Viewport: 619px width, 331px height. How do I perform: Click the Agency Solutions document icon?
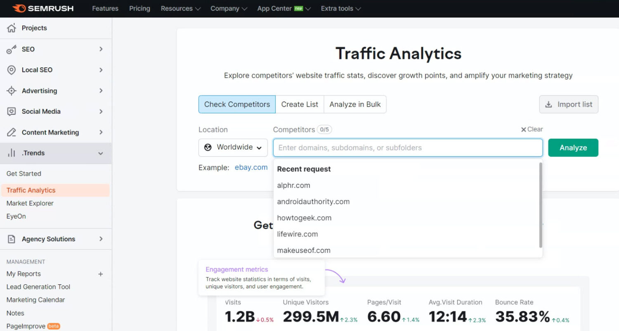[12, 239]
